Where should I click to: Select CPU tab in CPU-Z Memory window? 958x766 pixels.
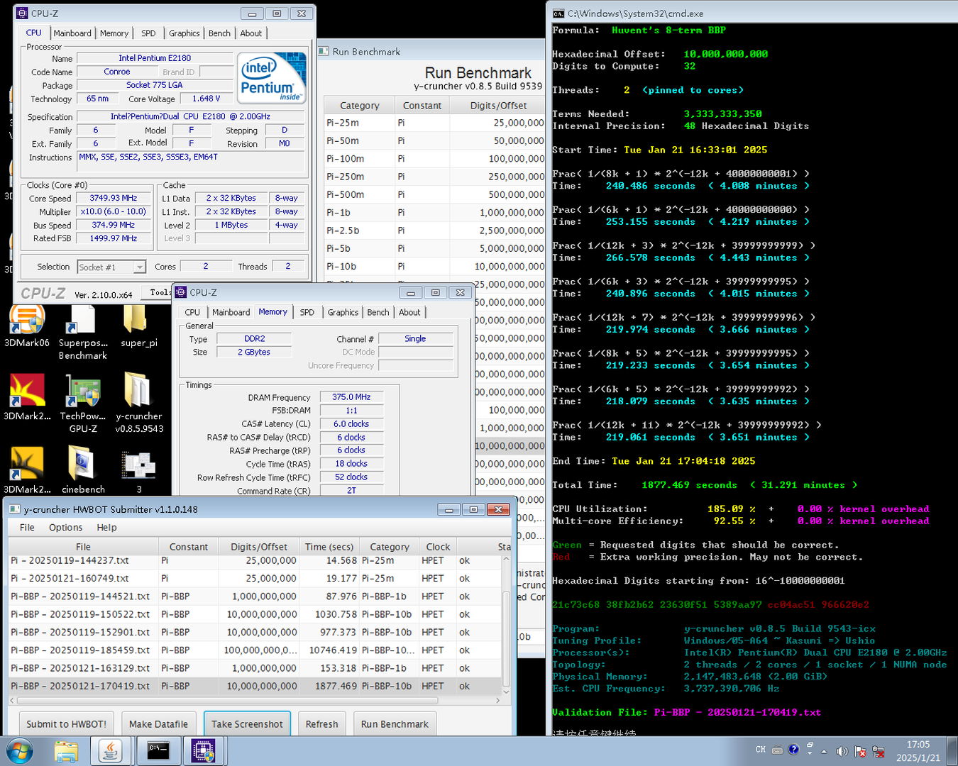click(x=192, y=312)
